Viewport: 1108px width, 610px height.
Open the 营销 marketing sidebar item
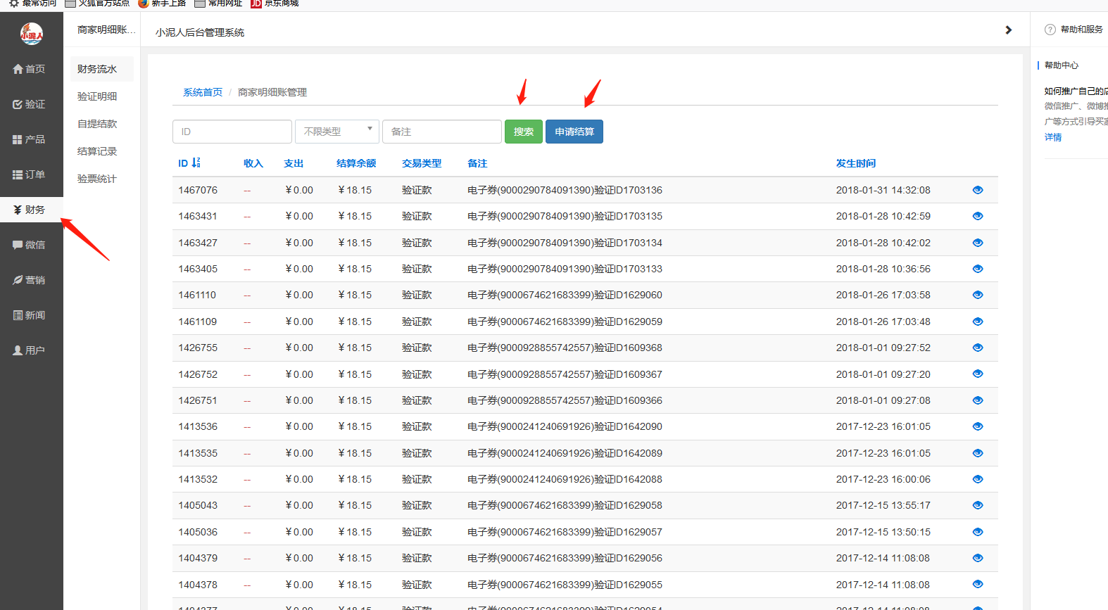click(29, 280)
